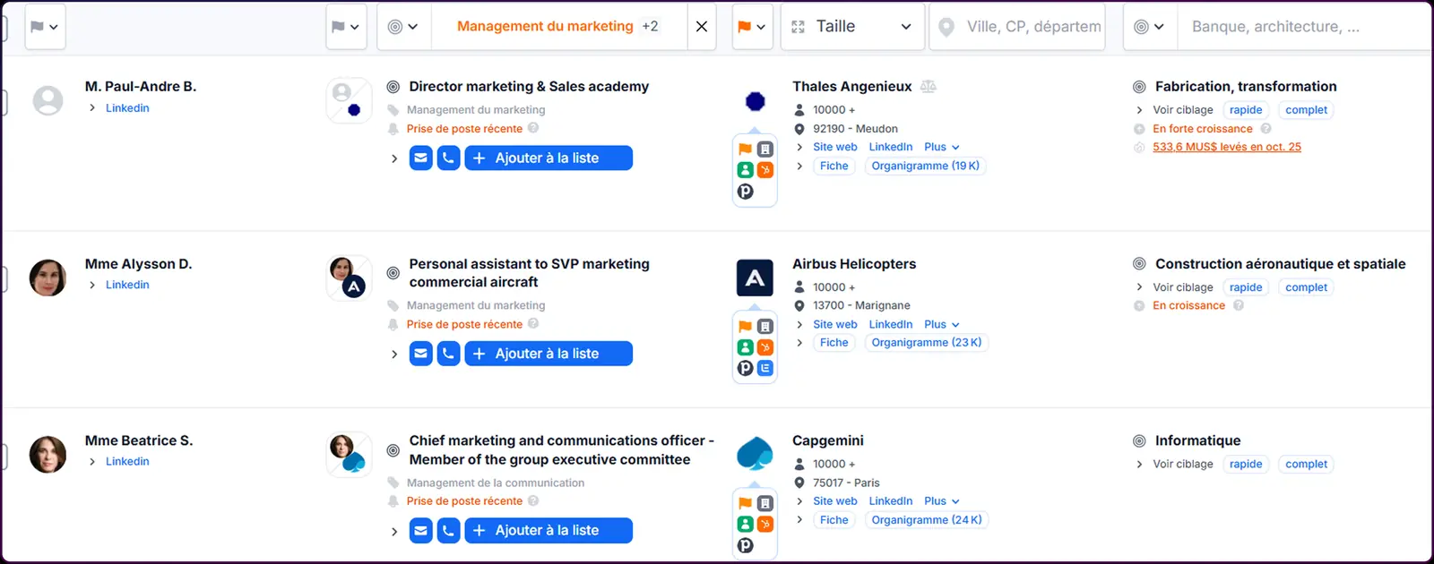Expand chevron left of Alysson's email icon

[x=394, y=354]
